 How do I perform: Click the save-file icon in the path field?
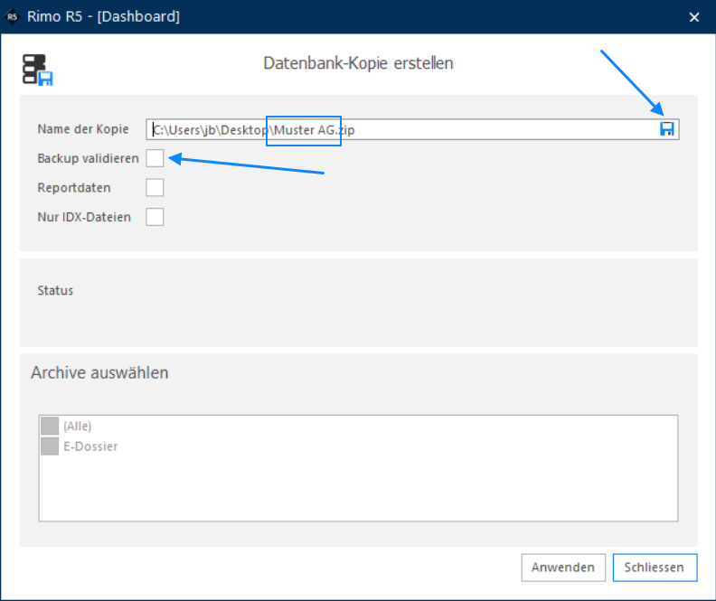[666, 129]
